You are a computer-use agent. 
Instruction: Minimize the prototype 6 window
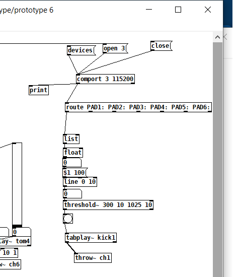(149, 10)
